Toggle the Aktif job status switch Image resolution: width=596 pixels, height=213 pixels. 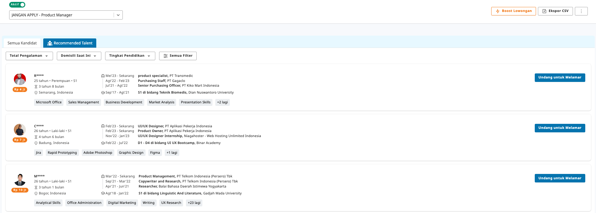click(x=17, y=4)
